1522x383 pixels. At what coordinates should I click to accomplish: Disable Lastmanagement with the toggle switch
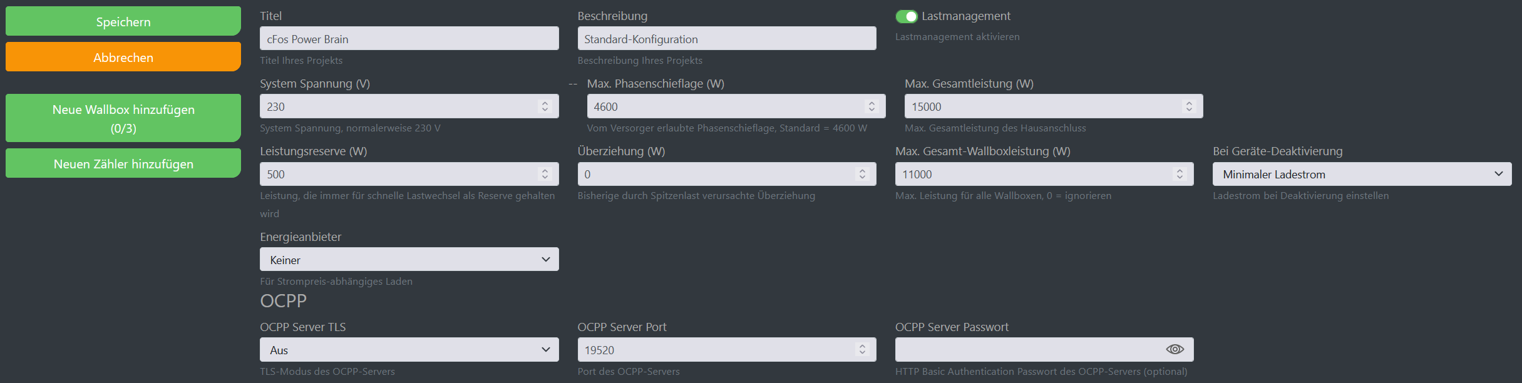pos(907,16)
